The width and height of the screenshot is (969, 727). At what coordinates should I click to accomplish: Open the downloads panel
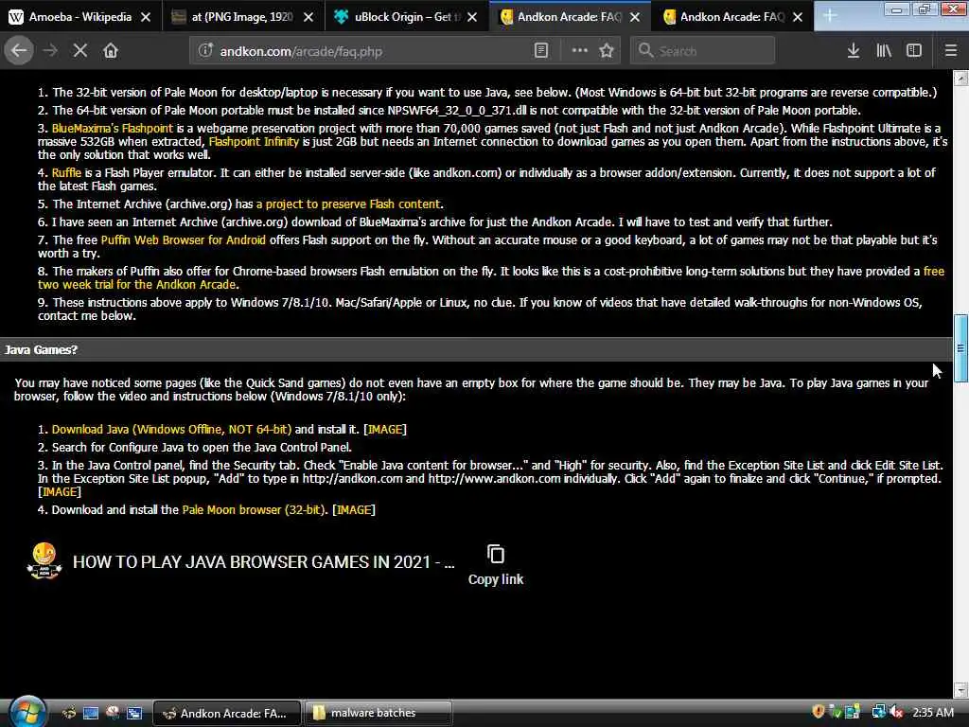click(854, 51)
